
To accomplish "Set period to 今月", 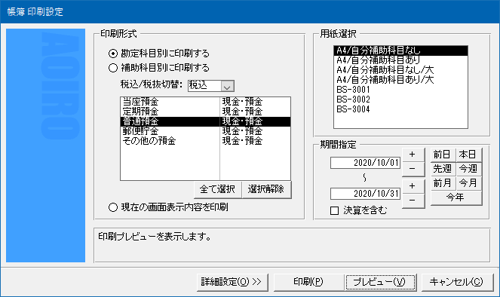I will [x=468, y=183].
